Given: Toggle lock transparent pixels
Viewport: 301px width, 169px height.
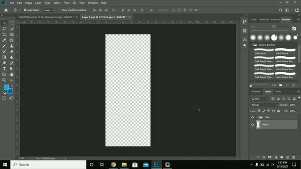Looking at the screenshot, I should pos(259,111).
